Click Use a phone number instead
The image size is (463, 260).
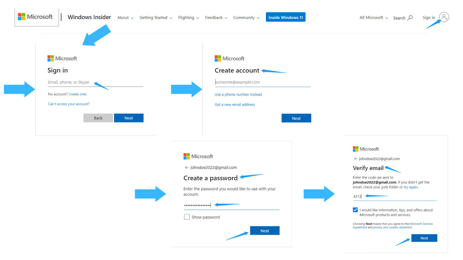pyautogui.click(x=238, y=95)
